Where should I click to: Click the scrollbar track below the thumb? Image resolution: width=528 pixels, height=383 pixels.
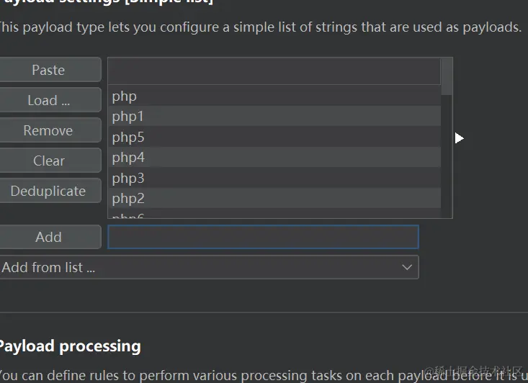click(447, 156)
